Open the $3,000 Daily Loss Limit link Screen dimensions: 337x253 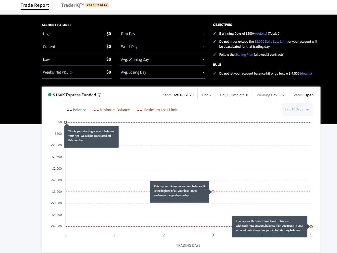tap(271, 42)
